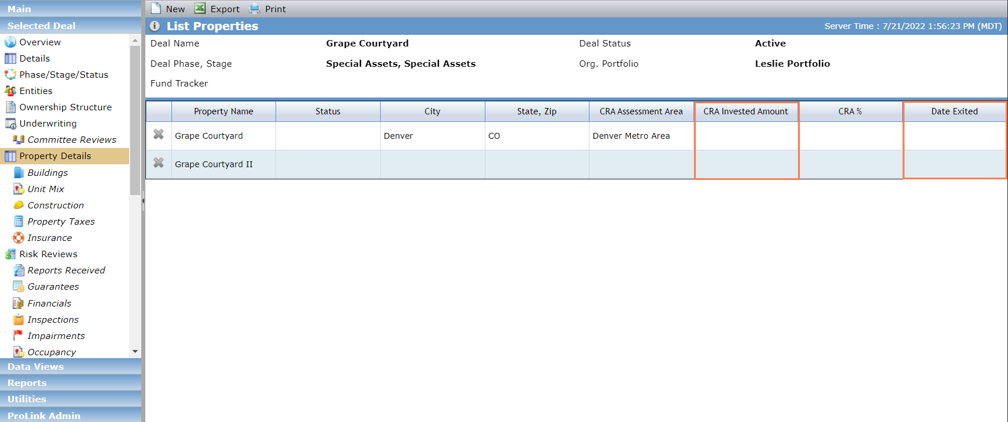Collapse the Main panel header

70,9
